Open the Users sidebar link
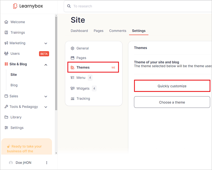The height and width of the screenshot is (170, 212). [x=15, y=53]
